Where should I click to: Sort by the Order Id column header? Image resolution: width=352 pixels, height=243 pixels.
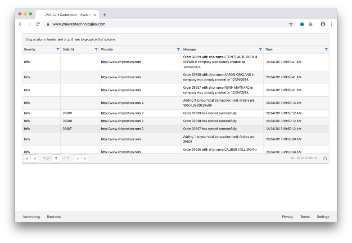[x=68, y=49]
